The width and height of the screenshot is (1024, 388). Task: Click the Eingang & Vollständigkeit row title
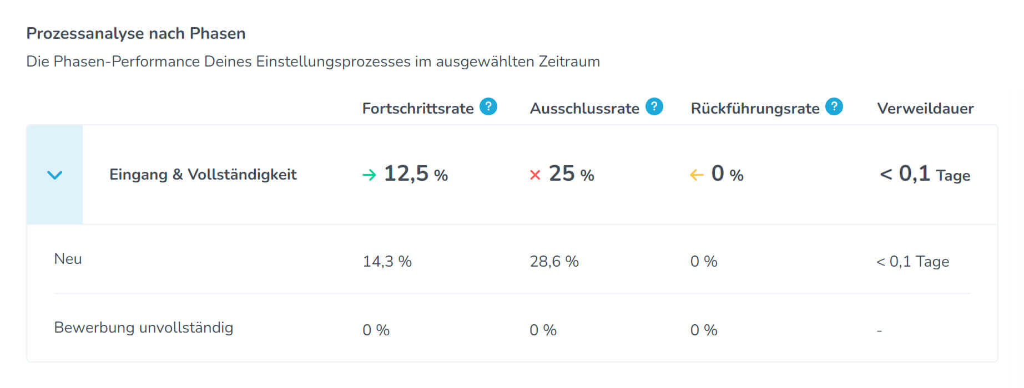pos(203,175)
